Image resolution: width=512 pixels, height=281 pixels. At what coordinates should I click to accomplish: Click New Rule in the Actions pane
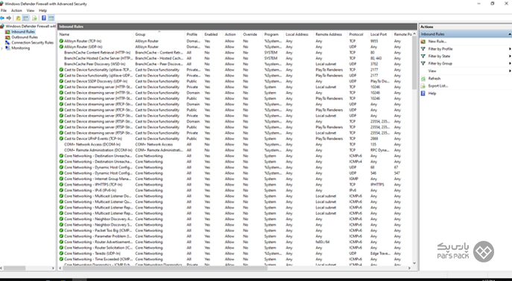tap(437, 42)
